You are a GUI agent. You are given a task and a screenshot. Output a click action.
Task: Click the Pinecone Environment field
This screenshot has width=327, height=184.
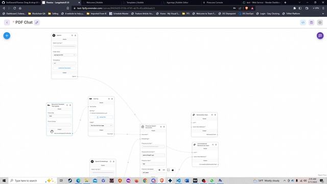(153, 155)
